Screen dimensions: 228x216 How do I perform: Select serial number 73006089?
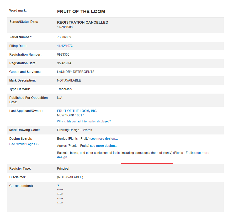click(x=64, y=37)
